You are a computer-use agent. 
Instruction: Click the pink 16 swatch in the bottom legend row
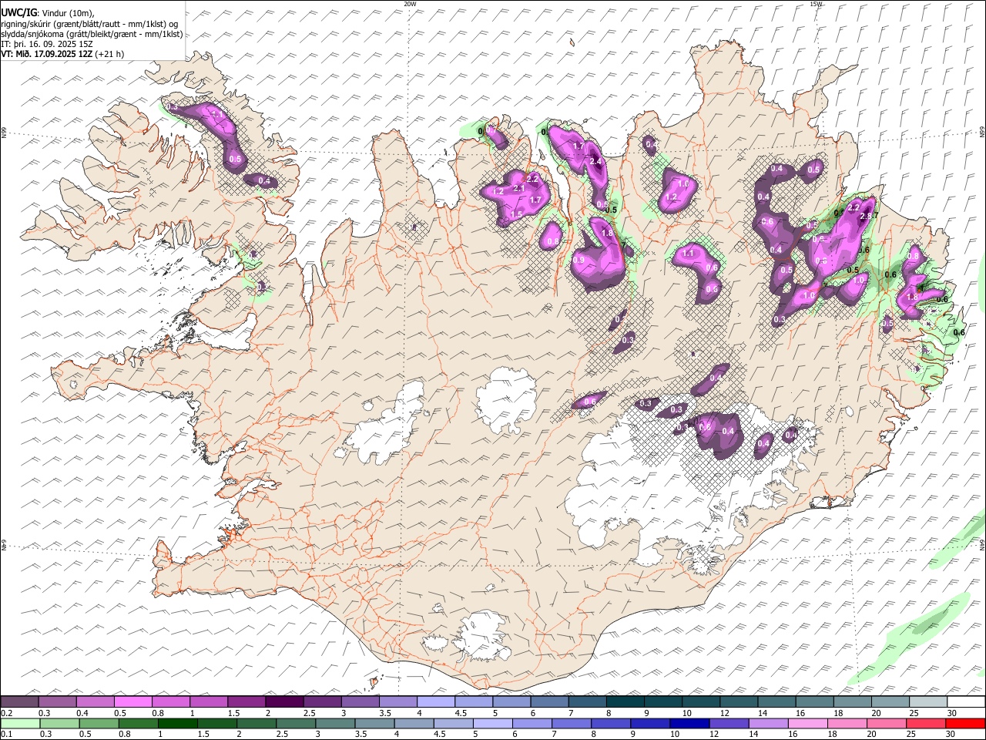(808, 723)
